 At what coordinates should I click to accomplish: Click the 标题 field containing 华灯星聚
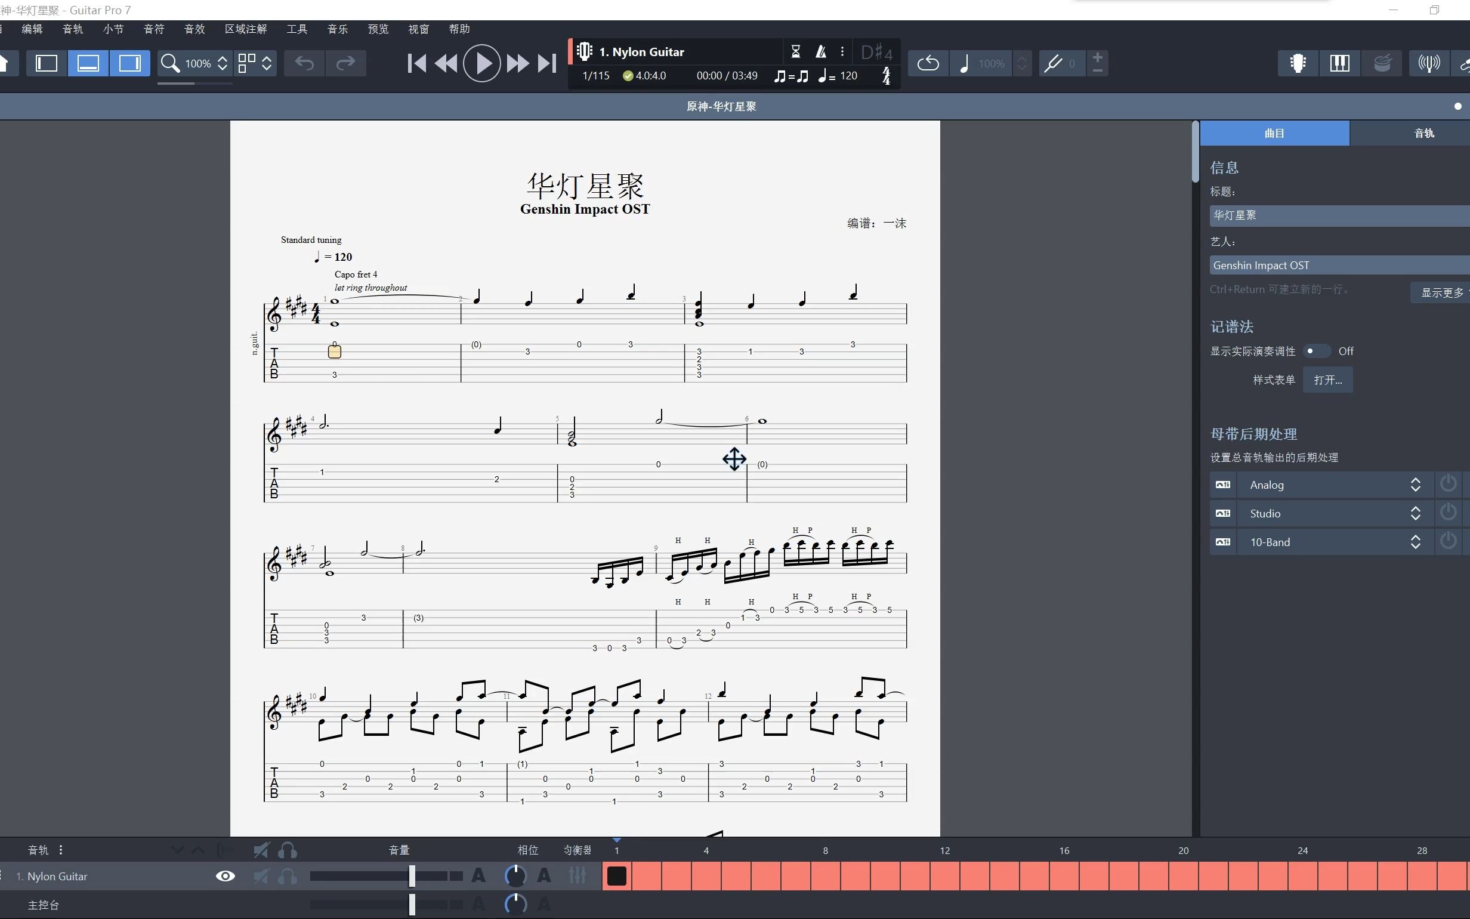click(x=1339, y=215)
